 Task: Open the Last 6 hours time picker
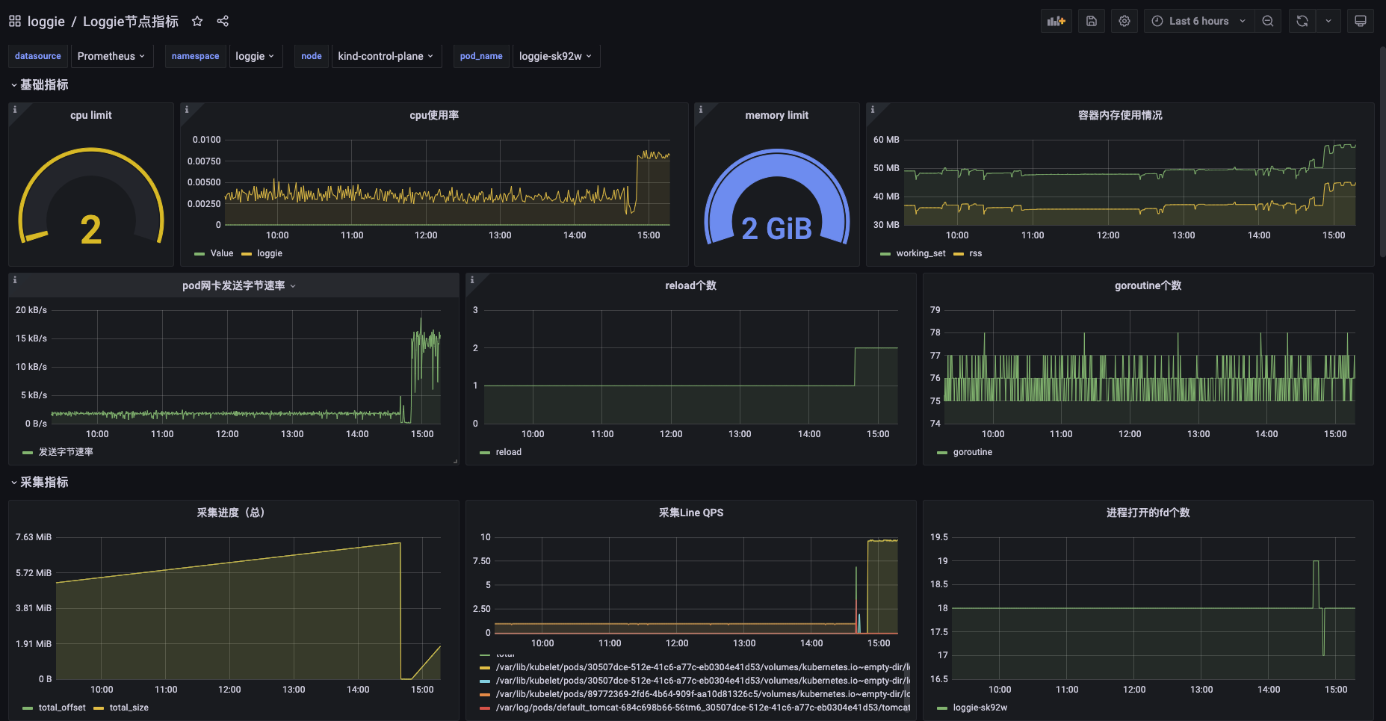[1198, 20]
